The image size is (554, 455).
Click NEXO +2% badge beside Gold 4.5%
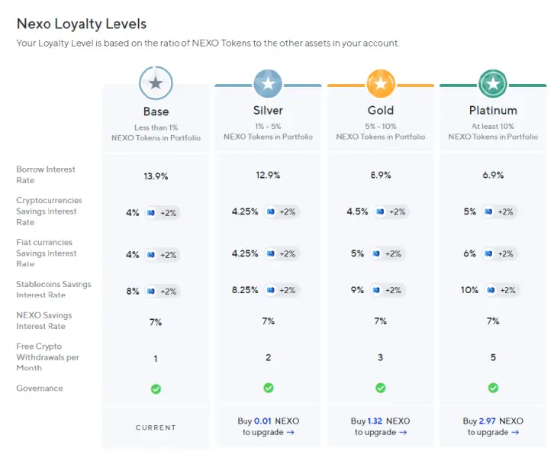click(x=391, y=211)
